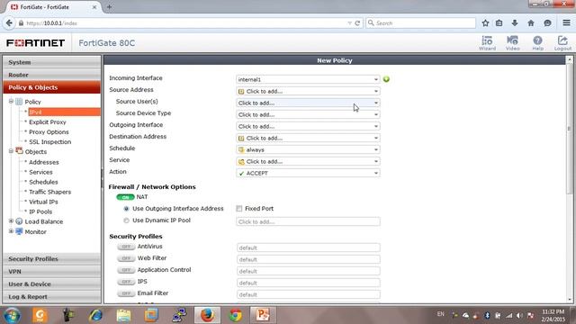Click the Logout icon
This screenshot has height=324, width=576.
click(562, 42)
